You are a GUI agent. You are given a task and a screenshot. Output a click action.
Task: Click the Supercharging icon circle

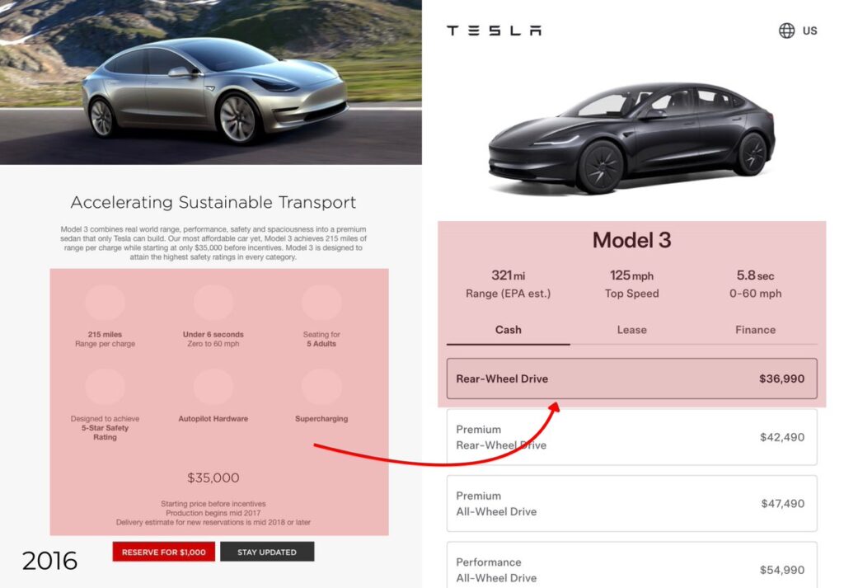coord(321,387)
